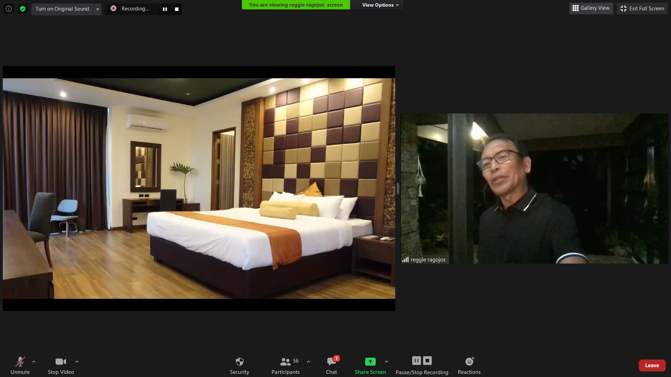This screenshot has height=377, width=671.
Task: Exit Full Screen mode
Action: coord(642,8)
